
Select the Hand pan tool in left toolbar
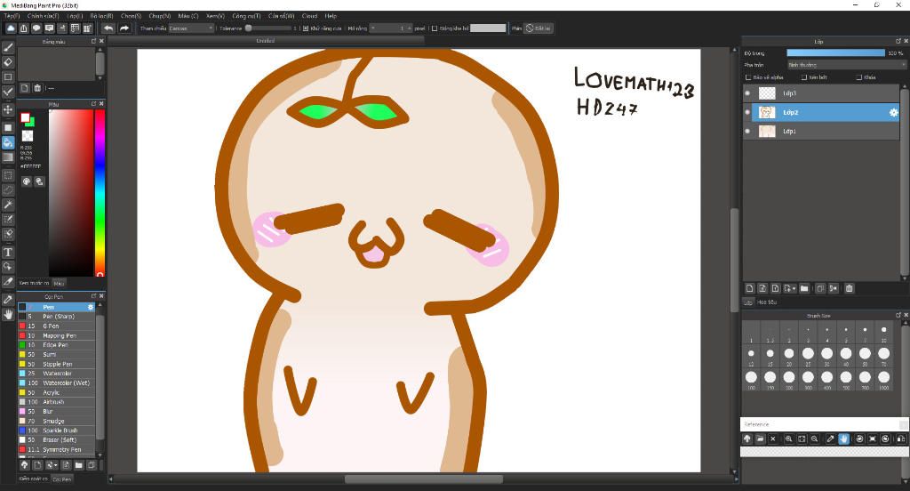8,314
